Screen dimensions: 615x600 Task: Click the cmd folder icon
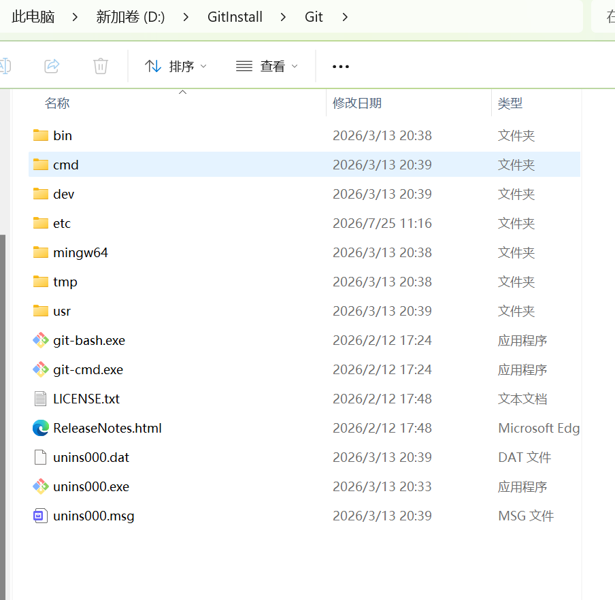pos(40,165)
